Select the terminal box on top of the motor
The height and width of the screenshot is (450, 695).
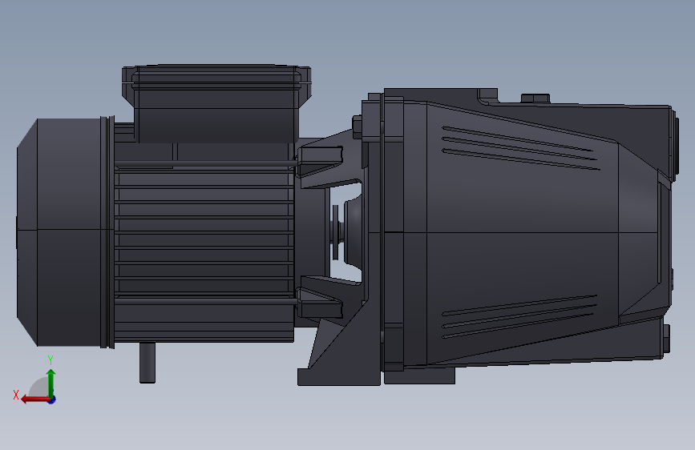pos(216,103)
